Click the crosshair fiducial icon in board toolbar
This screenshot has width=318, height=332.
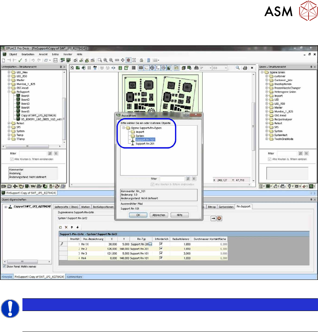click(x=152, y=68)
